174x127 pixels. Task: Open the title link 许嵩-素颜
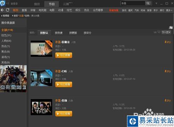(61, 100)
